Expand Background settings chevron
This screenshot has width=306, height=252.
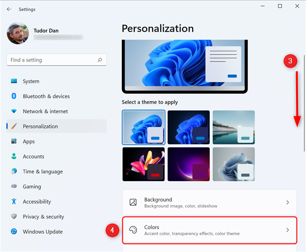coord(288,202)
